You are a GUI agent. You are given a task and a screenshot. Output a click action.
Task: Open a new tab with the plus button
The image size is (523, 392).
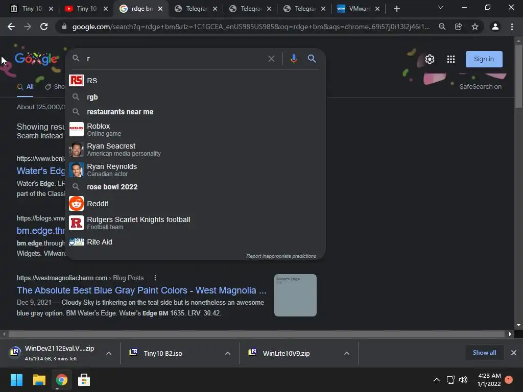(x=396, y=9)
